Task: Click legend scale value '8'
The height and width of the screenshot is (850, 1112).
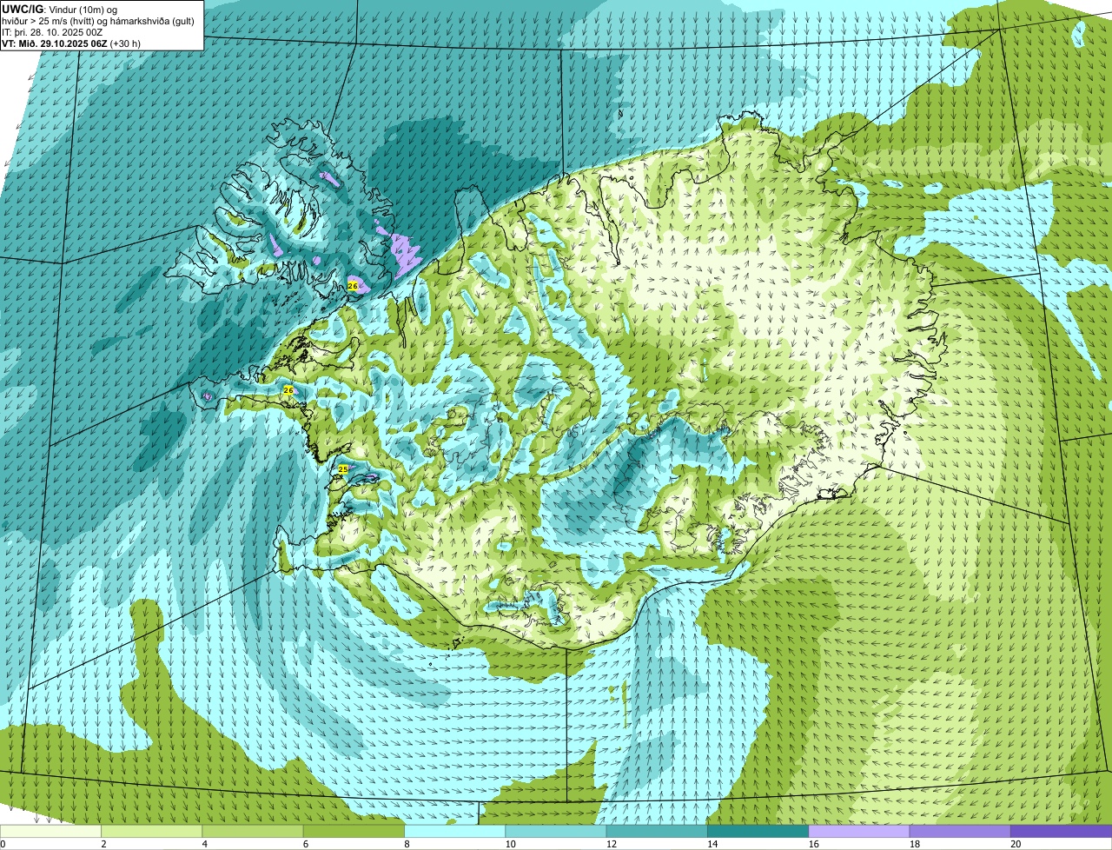Action: tap(407, 844)
